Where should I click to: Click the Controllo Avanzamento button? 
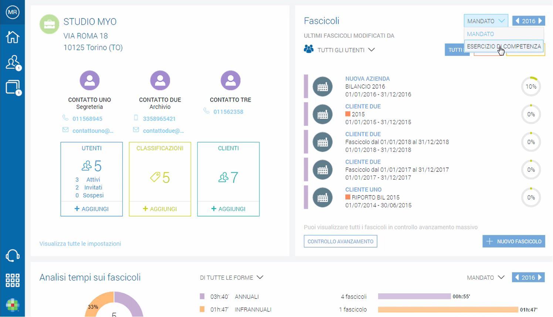click(x=340, y=241)
